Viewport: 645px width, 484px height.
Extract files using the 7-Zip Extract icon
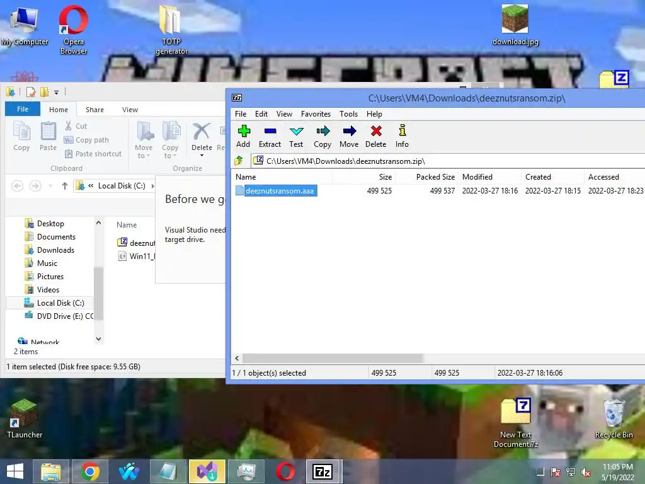270,136
